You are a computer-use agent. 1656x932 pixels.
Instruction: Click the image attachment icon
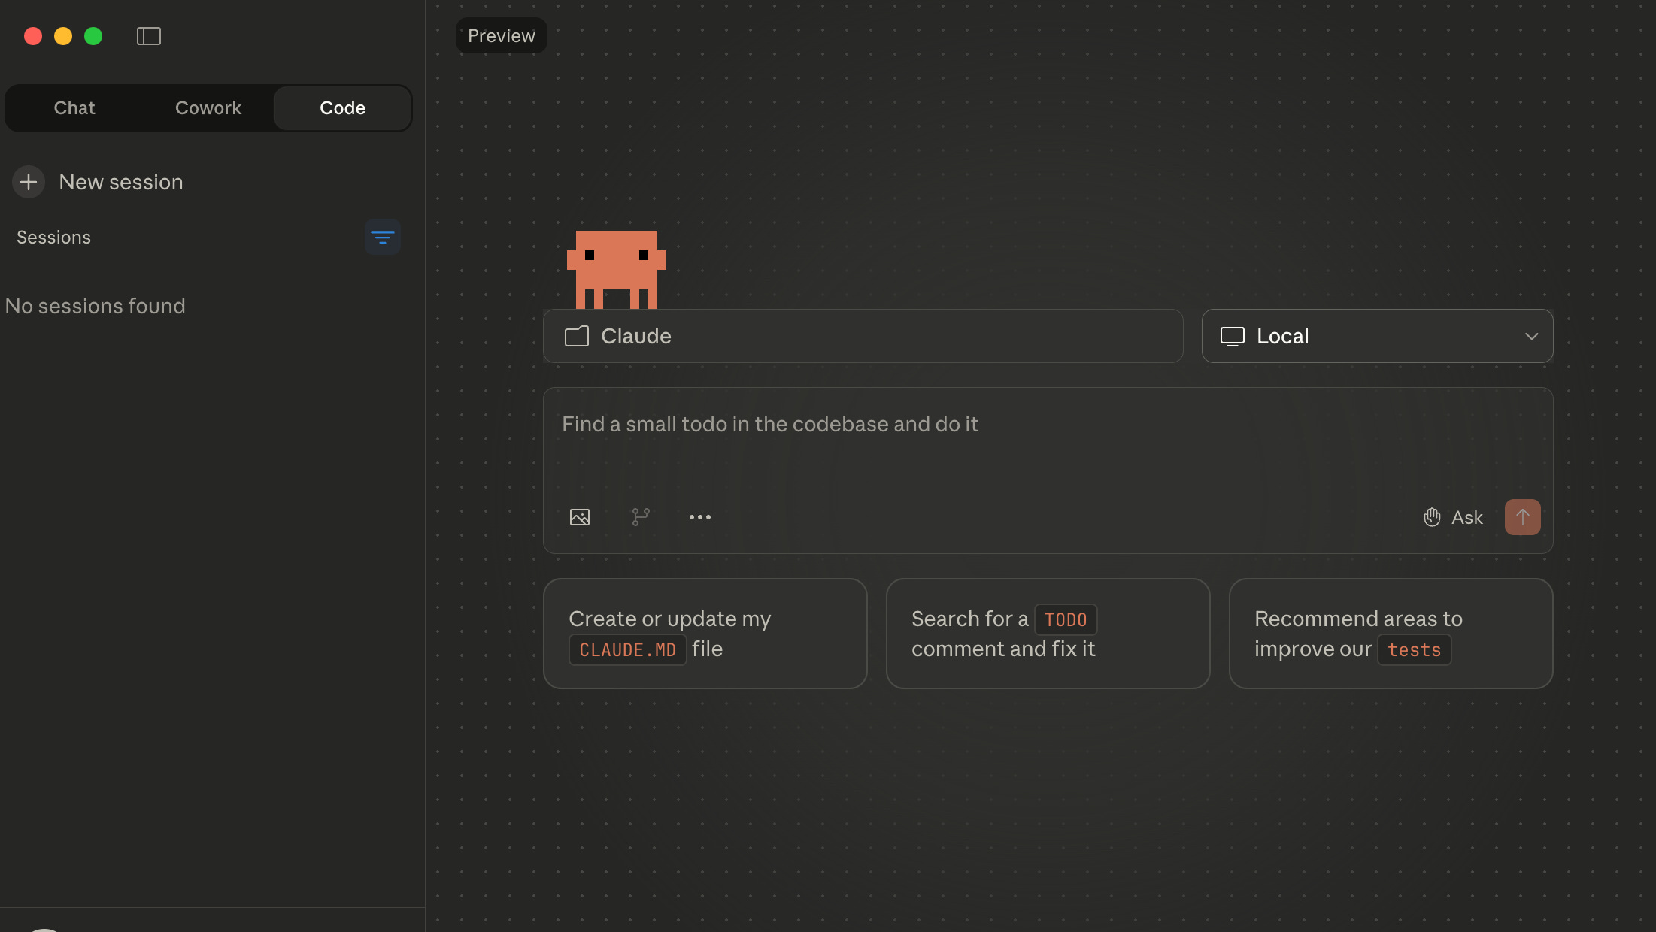coord(579,517)
